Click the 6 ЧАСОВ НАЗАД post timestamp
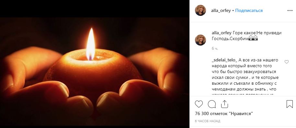Viewport: 296px width, 128px height. pos(208,121)
